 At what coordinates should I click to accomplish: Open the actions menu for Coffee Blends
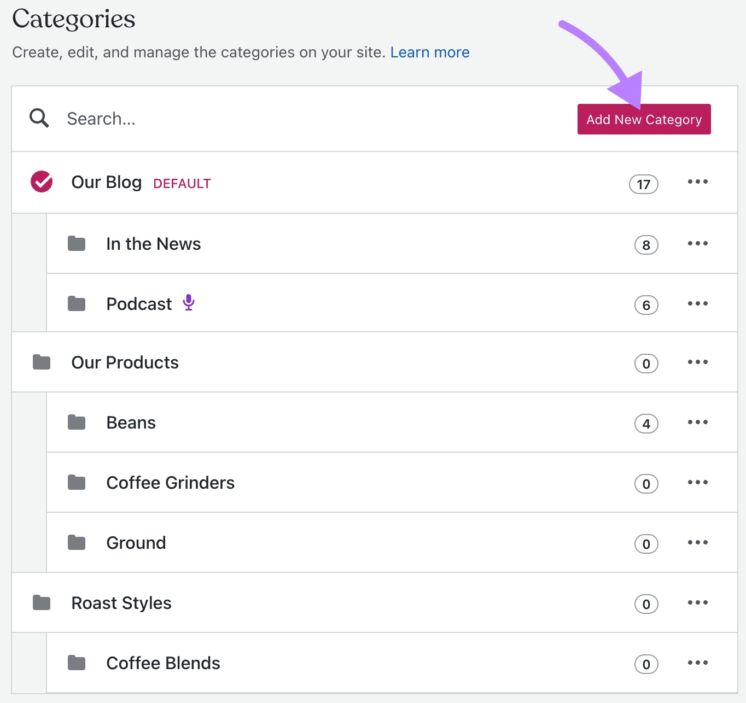point(697,663)
